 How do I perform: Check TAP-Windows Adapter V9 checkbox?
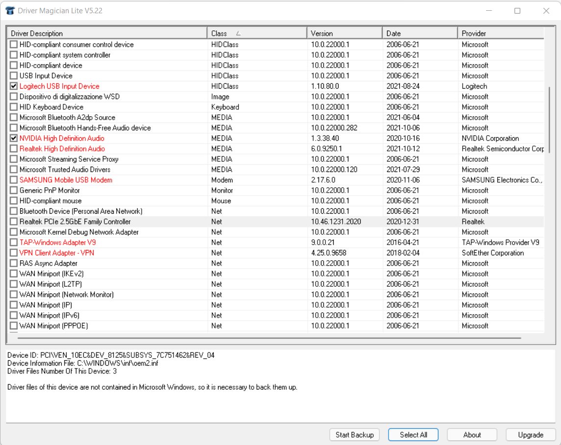click(x=14, y=243)
